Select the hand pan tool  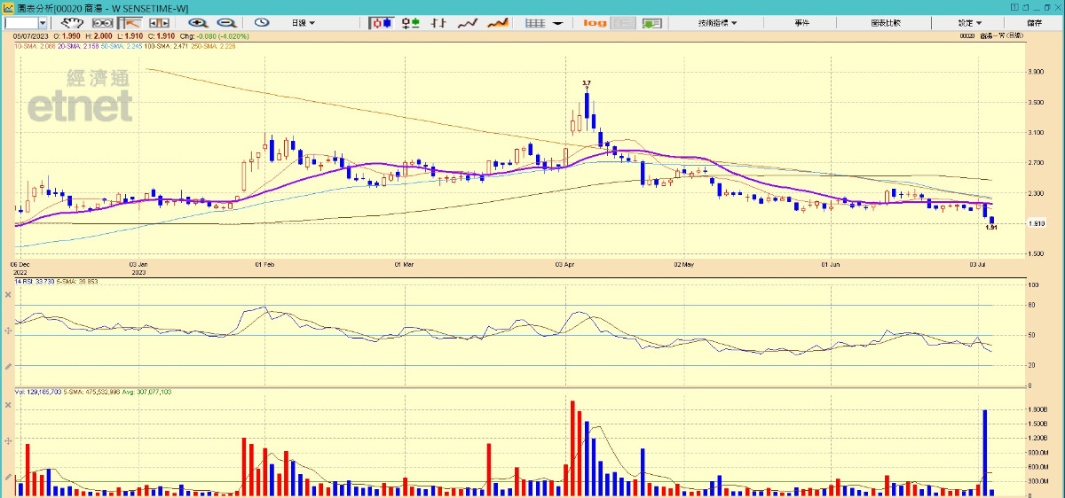coord(71,22)
